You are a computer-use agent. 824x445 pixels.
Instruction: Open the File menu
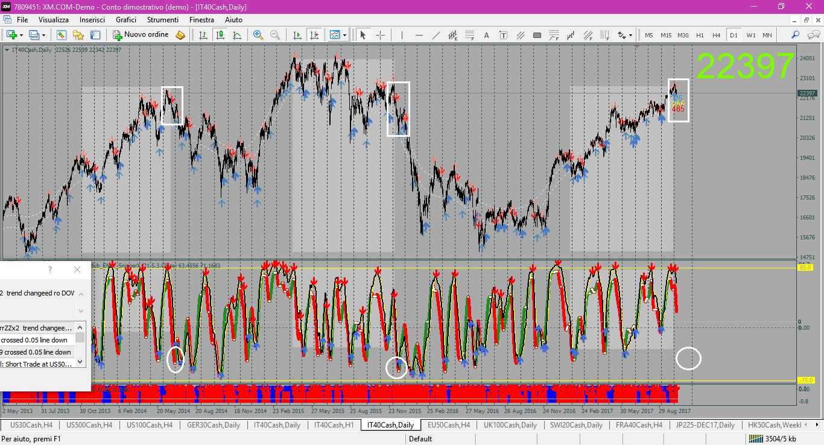coord(22,20)
